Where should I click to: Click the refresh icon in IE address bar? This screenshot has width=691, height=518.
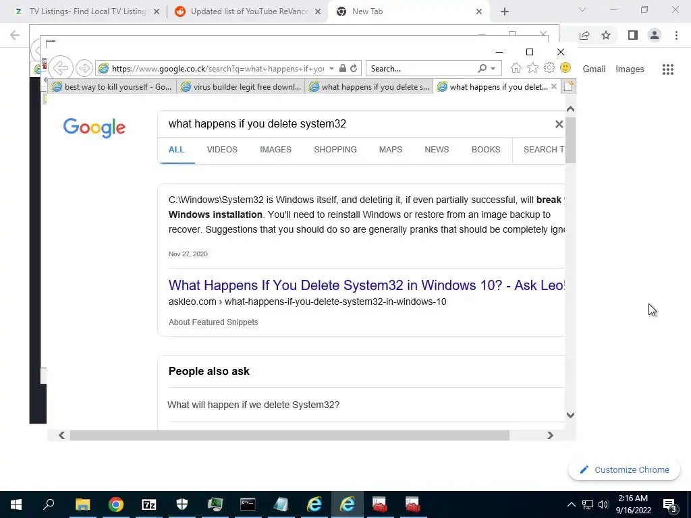tap(354, 68)
